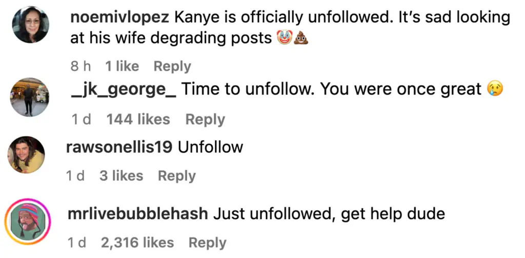The image size is (525, 258).
Task: Click the 8 h timestamp
Action: click(80, 66)
